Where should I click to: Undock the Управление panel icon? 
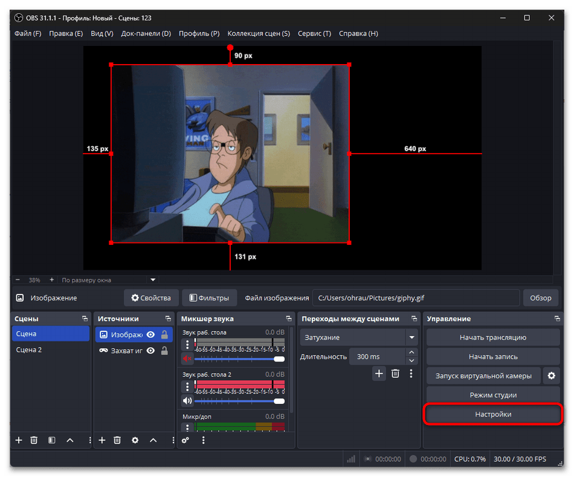pos(557,319)
